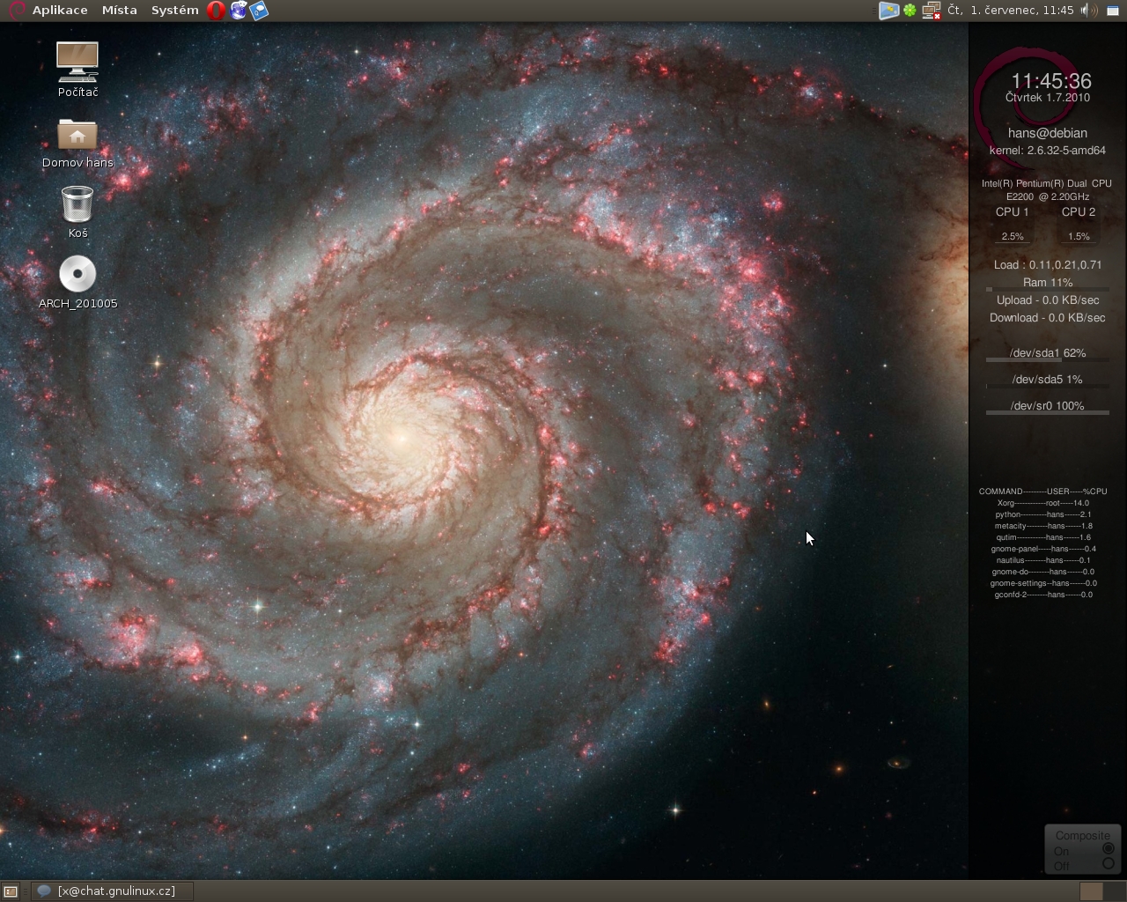Click the green flower ICQ tray icon

point(910,11)
